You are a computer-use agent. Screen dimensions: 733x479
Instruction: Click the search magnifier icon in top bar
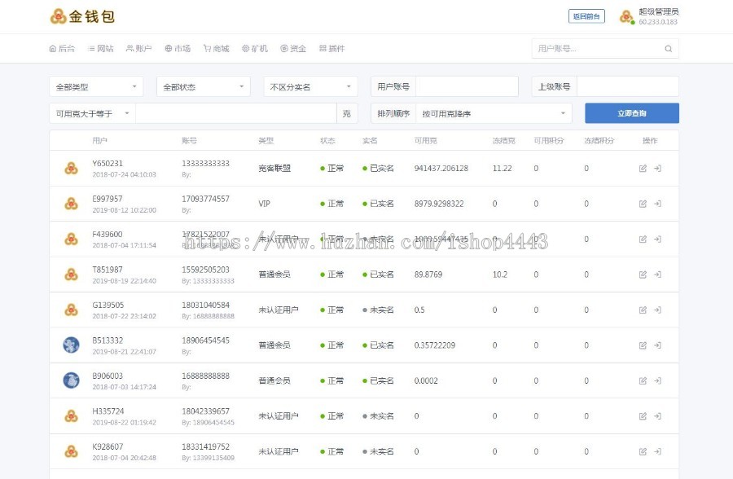coord(669,49)
